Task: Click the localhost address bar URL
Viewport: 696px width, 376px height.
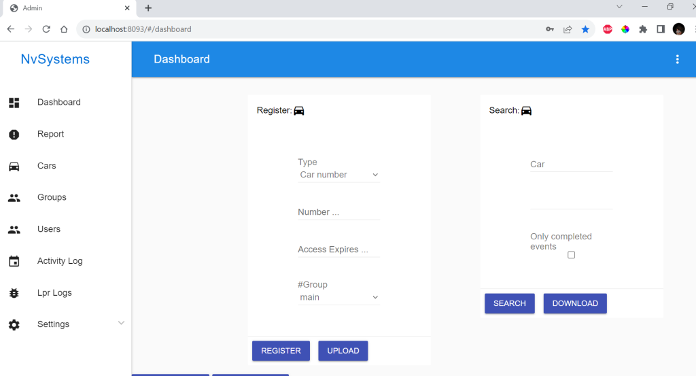Action: [143, 29]
